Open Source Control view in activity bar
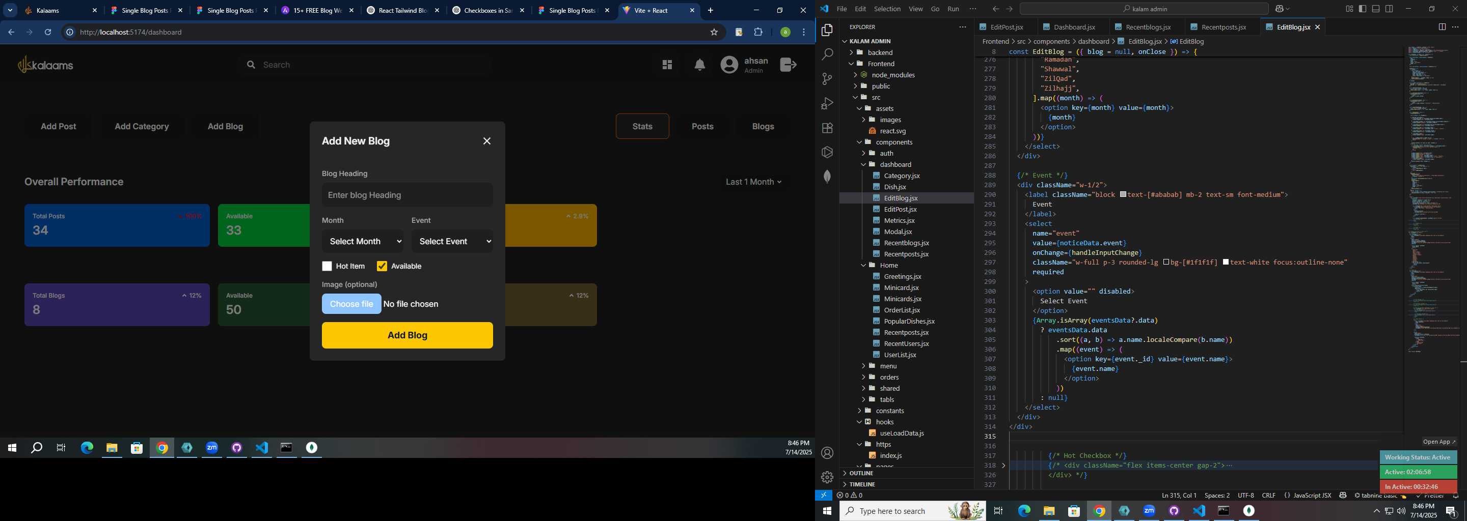Screen dimensions: 1467x521 click(x=827, y=79)
